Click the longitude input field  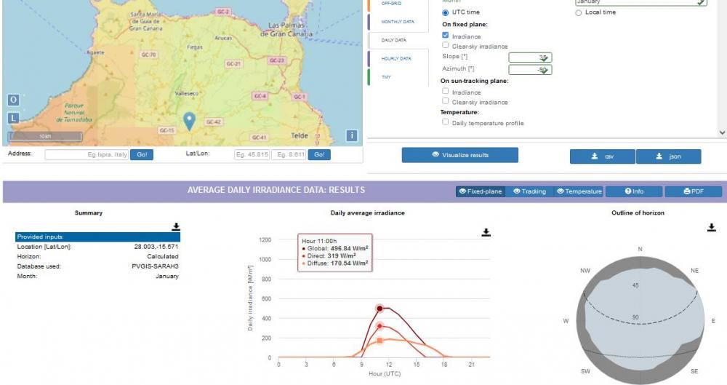coord(289,154)
